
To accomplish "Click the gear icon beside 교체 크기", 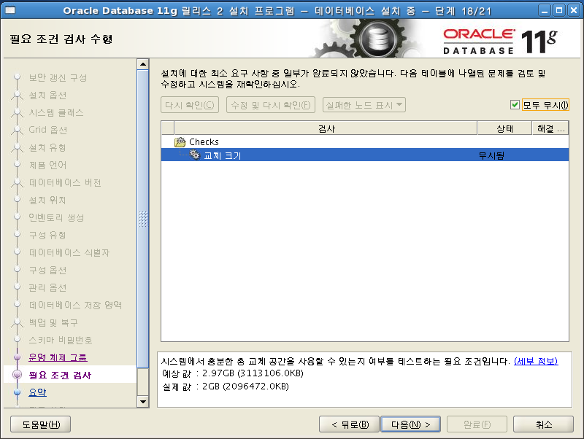I will (x=194, y=155).
